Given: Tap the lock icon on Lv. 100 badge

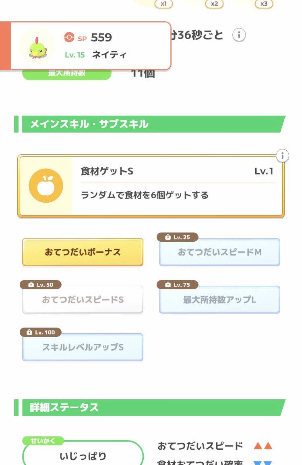Looking at the screenshot, I should point(29,332).
